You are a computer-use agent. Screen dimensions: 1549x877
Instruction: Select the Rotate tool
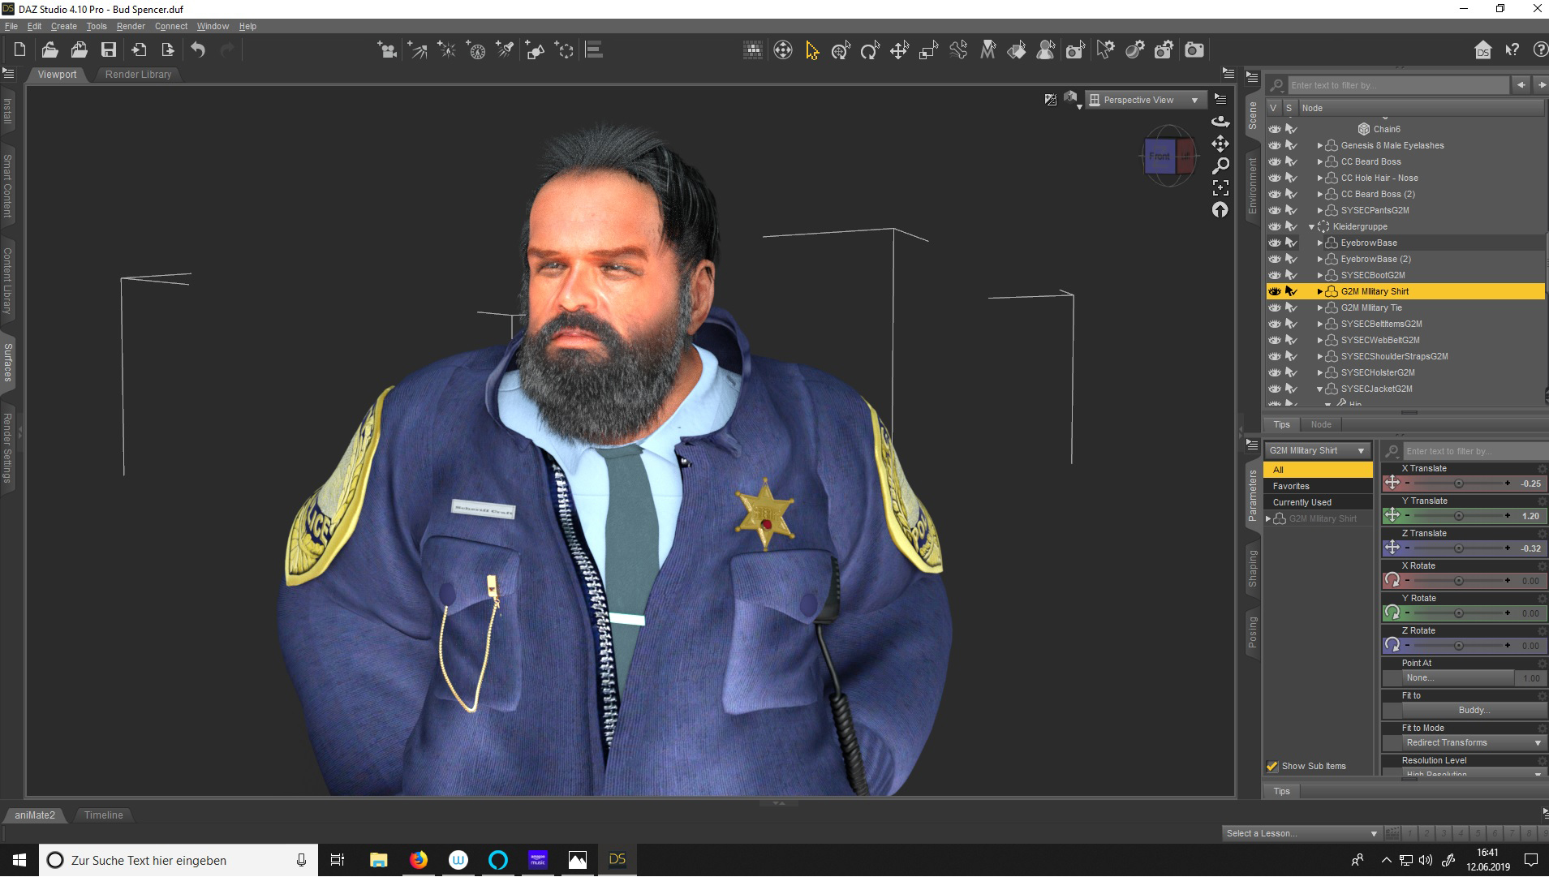[871, 50]
